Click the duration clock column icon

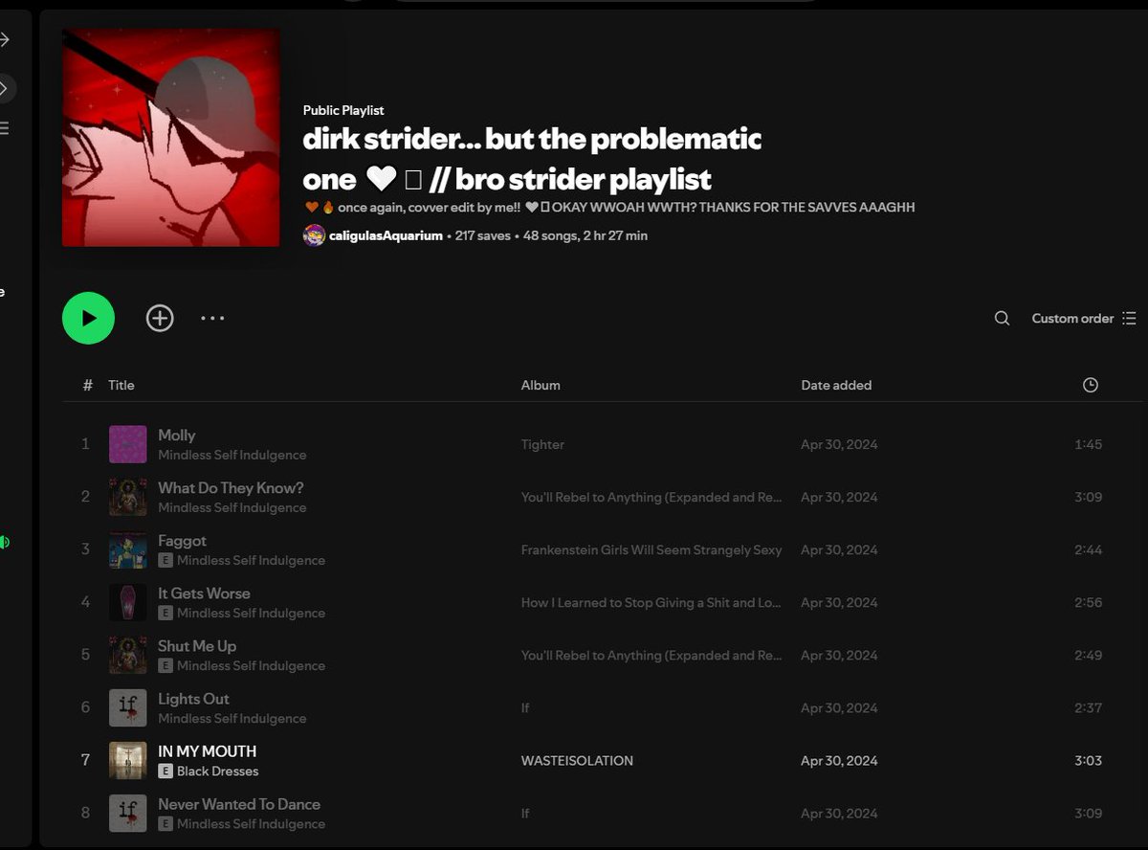[x=1090, y=384]
